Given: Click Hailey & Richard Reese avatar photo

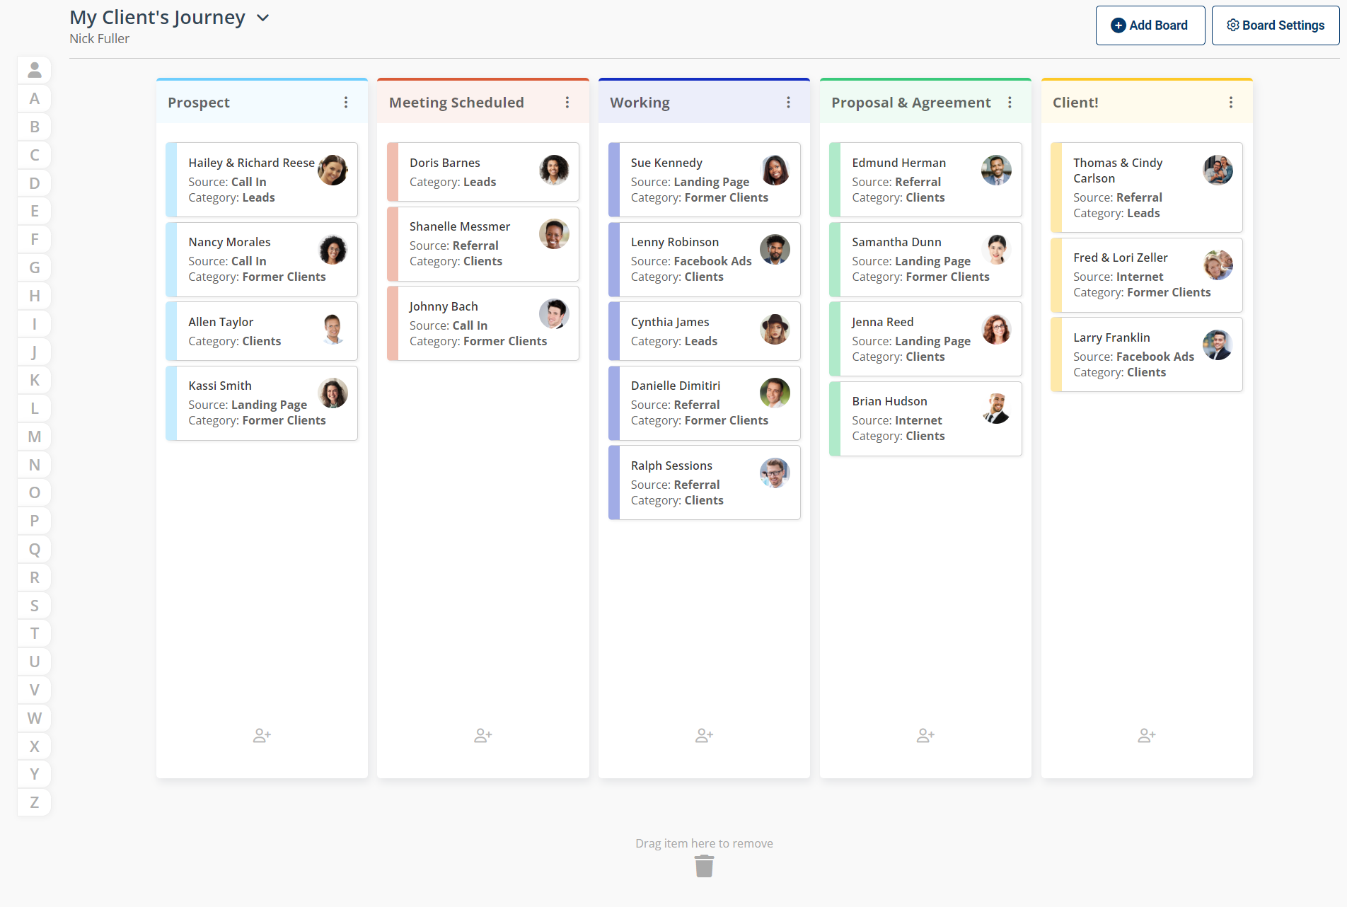Looking at the screenshot, I should click(333, 170).
